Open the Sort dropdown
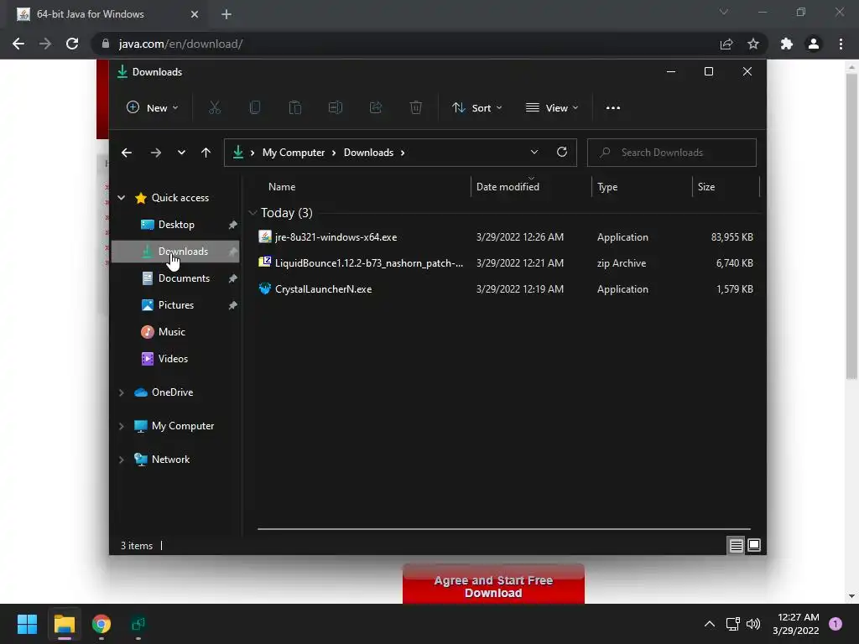Image resolution: width=859 pixels, height=644 pixels. click(x=477, y=108)
